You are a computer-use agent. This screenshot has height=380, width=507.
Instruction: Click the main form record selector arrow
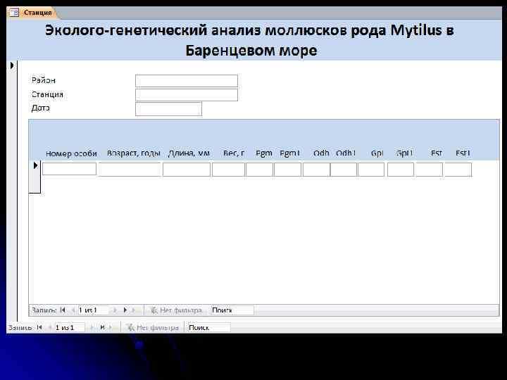[x=12, y=65]
